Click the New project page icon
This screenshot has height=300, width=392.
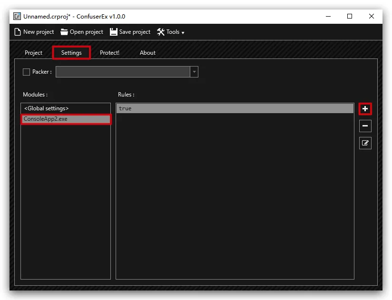point(18,32)
